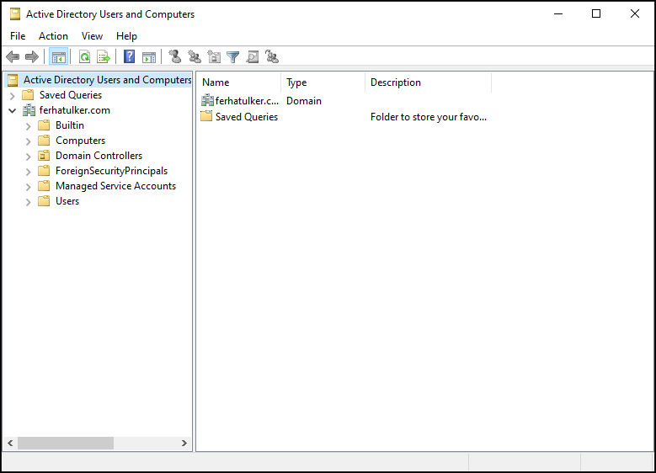656x473 pixels.
Task: Collapse the ferhatulker.com domain node
Action: [x=13, y=110]
